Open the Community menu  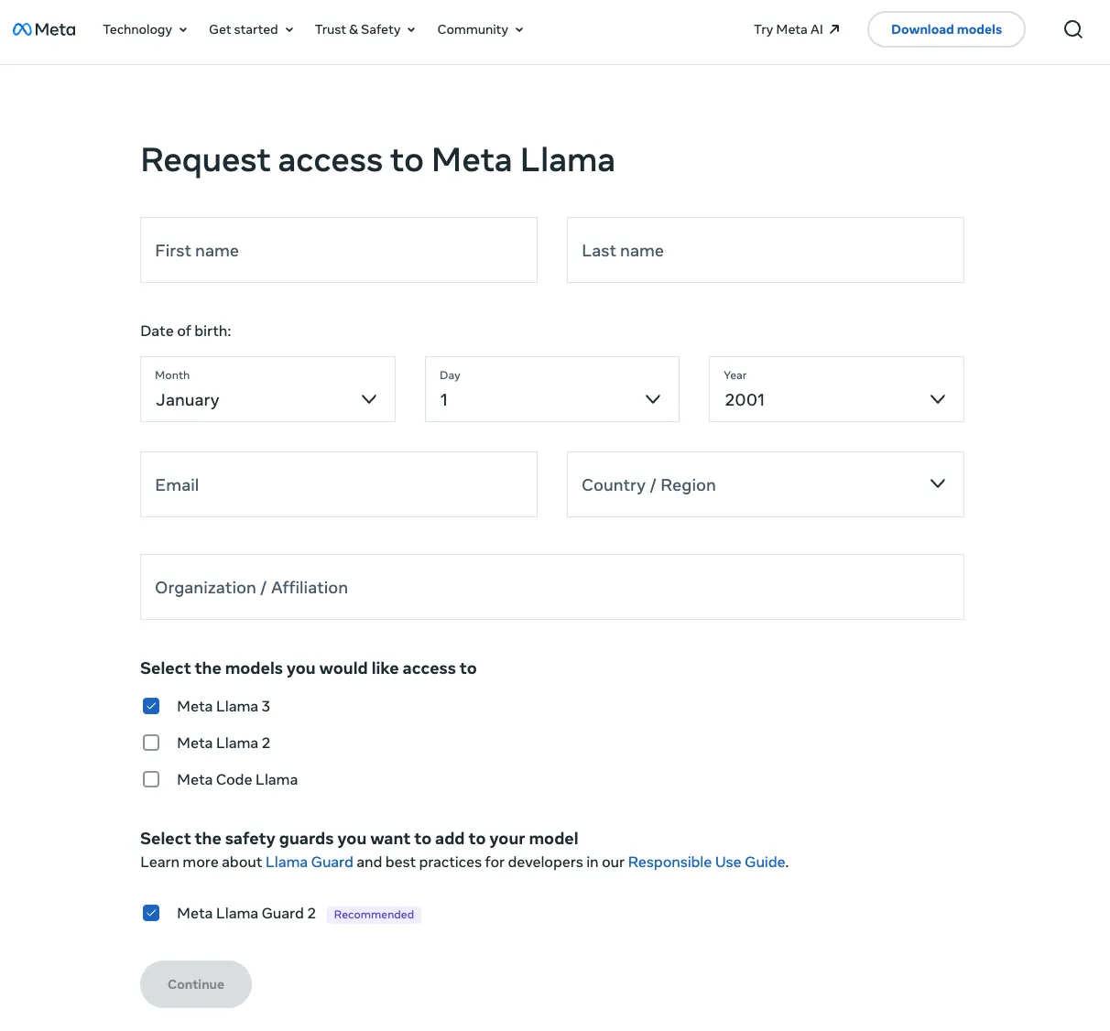point(480,29)
